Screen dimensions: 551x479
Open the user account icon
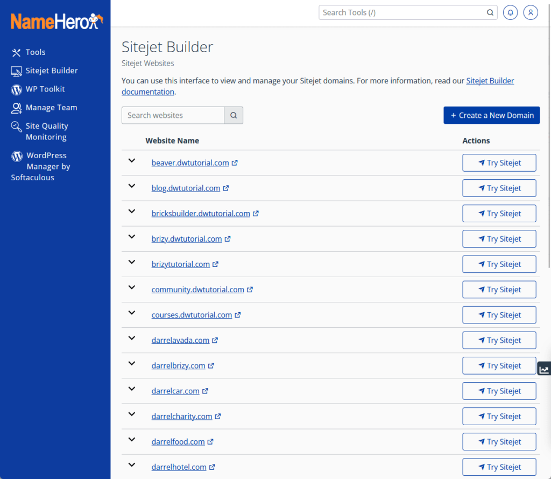tap(531, 13)
